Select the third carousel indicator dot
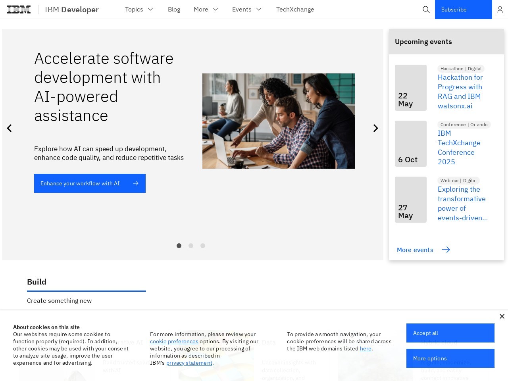Screen dimensions: 508x381 tap(203, 246)
